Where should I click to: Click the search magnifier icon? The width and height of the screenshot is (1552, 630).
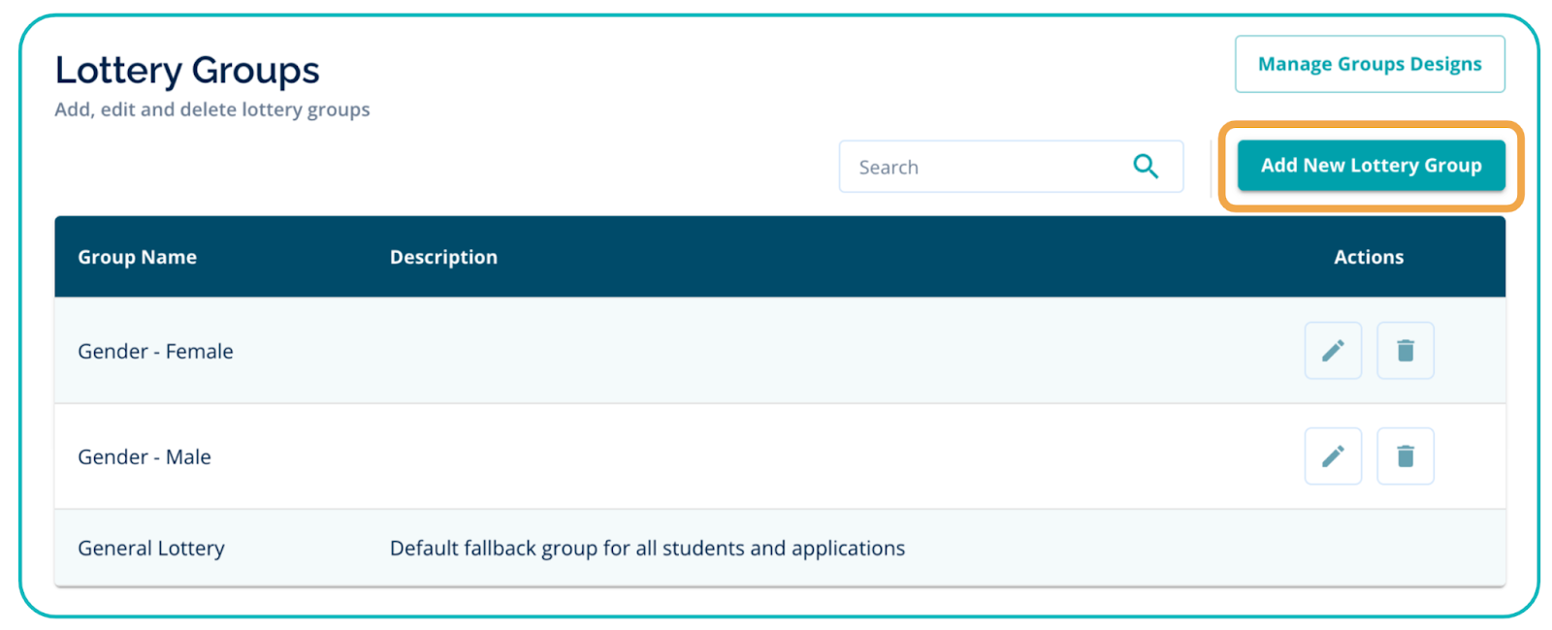point(1146,167)
